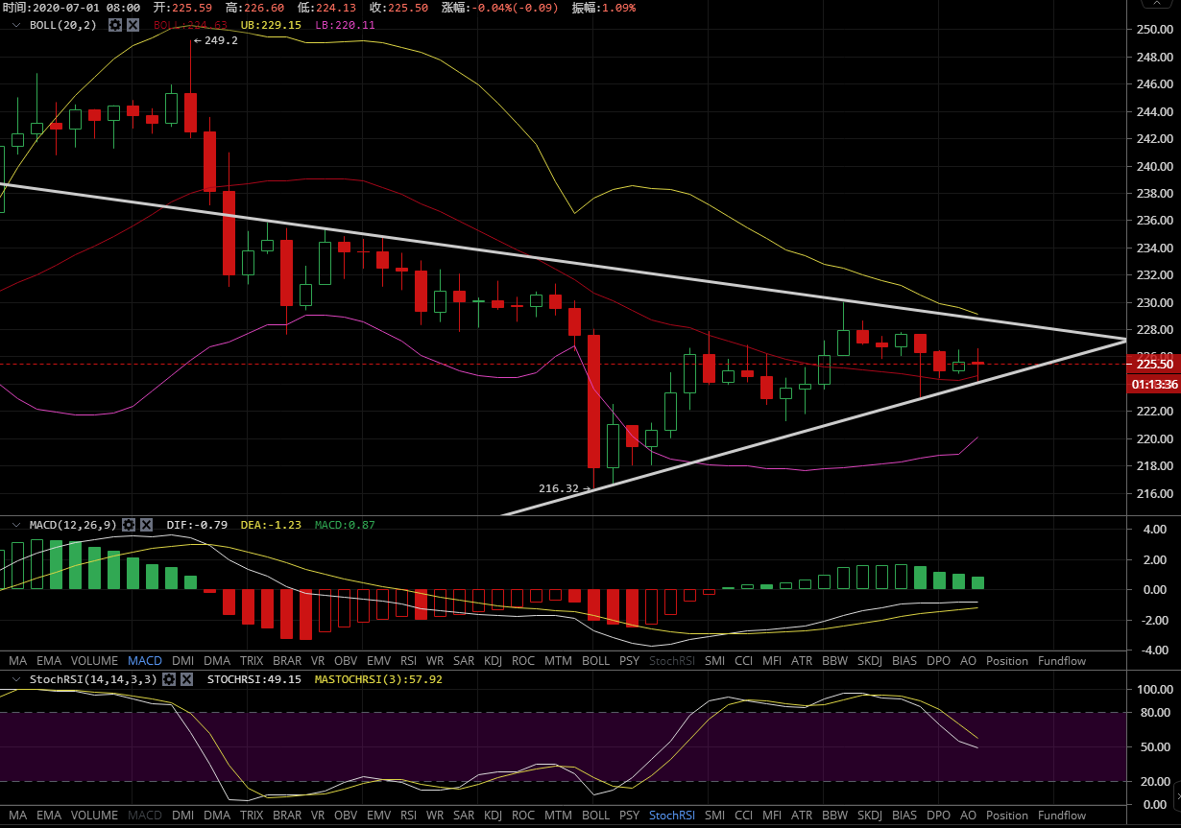1181x828 pixels.
Task: Toggle BOLL in the bottom indicator row
Action: 595,816
